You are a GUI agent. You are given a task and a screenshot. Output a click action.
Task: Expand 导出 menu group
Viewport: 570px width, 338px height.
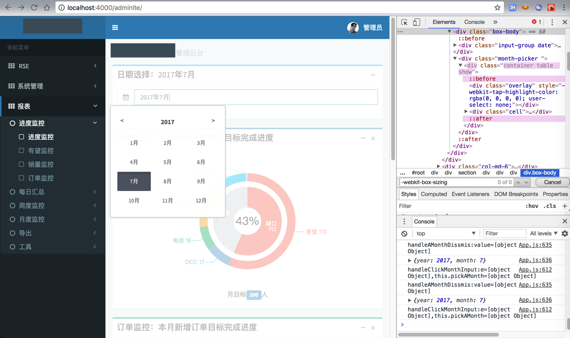click(x=53, y=233)
